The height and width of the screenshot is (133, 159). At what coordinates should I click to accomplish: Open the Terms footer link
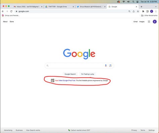[143, 130]
